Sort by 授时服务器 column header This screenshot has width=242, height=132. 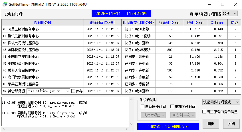coord(43,23)
